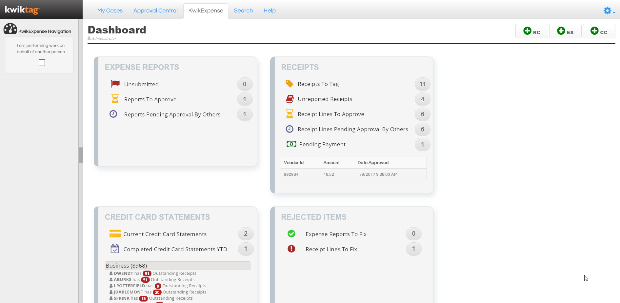Image resolution: width=620 pixels, height=303 pixels.
Task: Open Receipt Lines To Approve link
Action: 331,114
